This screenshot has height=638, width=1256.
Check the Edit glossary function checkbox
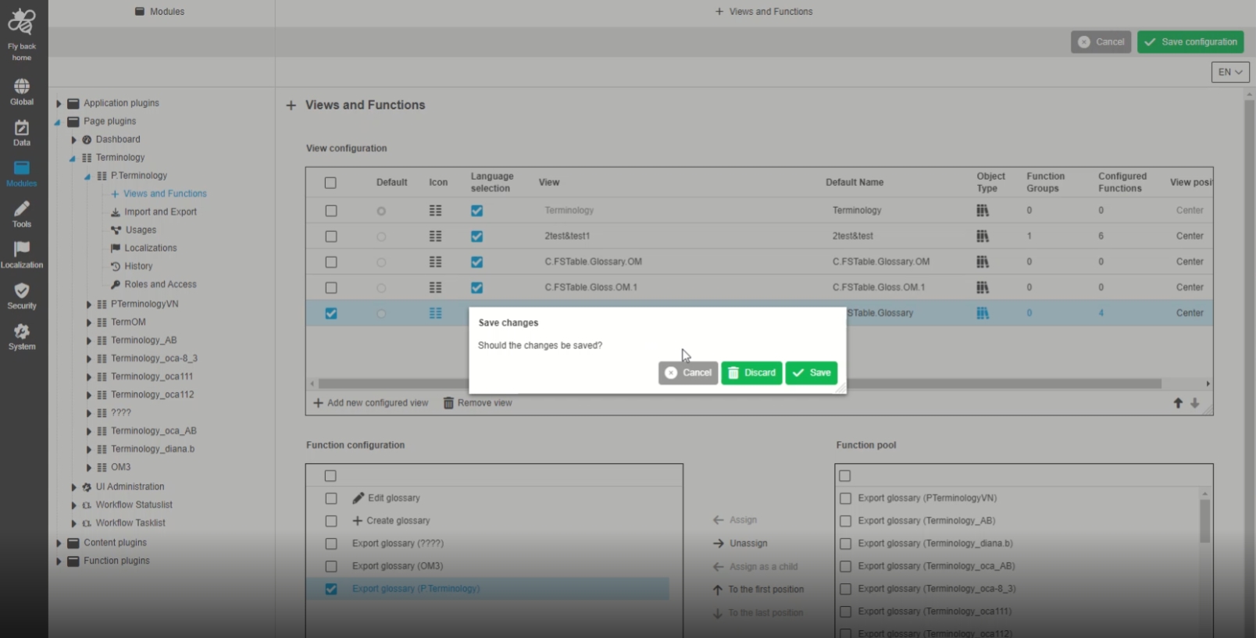(x=331, y=498)
